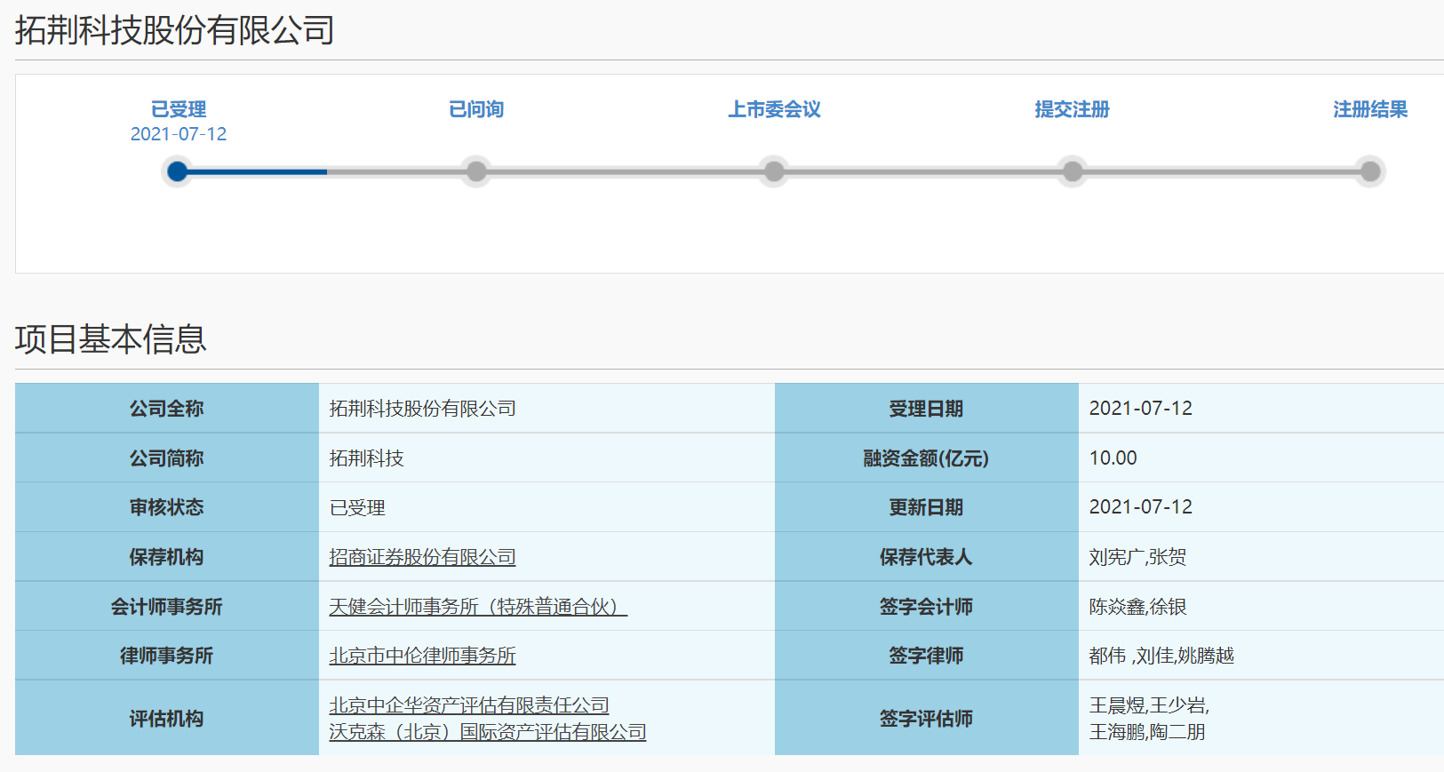Click the financing amount value 10.00
Screen dimensions: 1444x772
coord(1113,458)
